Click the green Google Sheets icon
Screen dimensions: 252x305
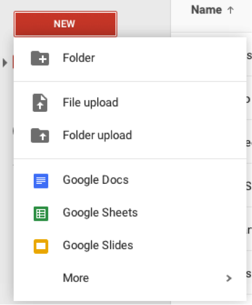click(41, 214)
